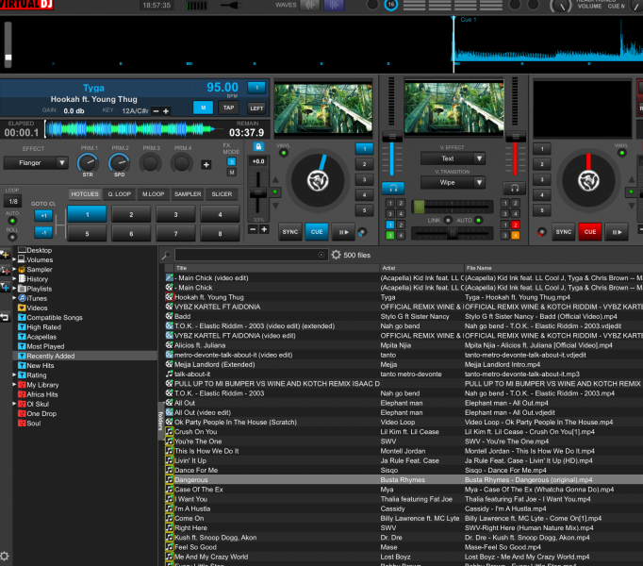The height and width of the screenshot is (566, 643).
Task: Click the left deck video preview thumbnail
Action: (x=323, y=108)
